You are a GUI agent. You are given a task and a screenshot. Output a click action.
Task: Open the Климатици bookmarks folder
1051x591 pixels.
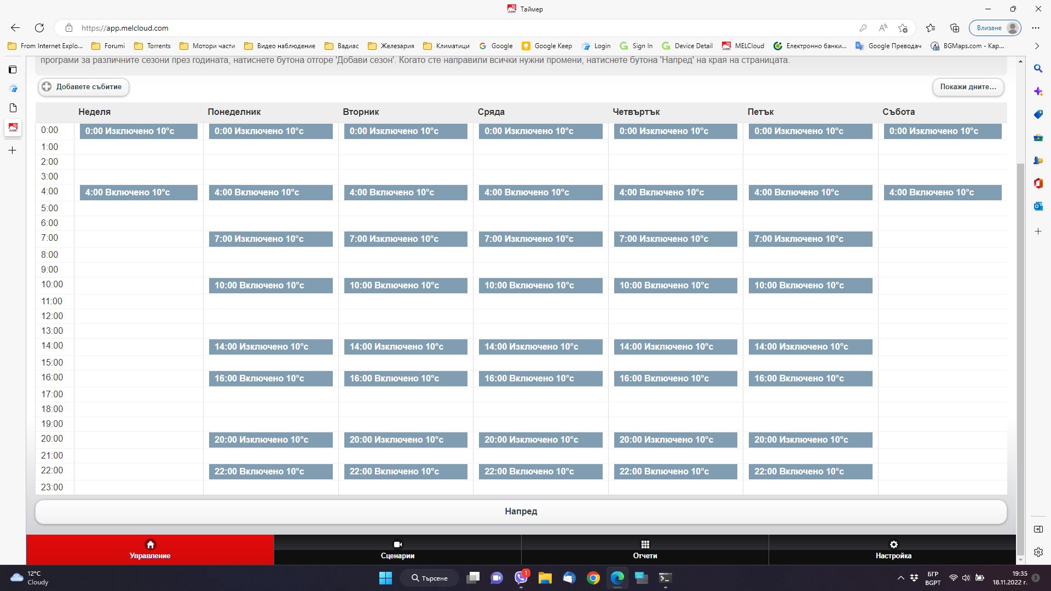pos(447,46)
